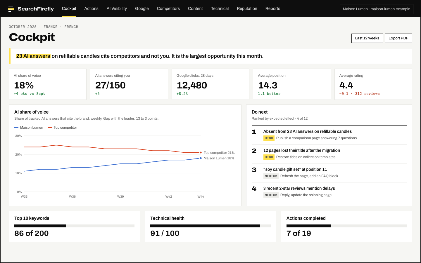Open the Average position 14.3 card
This screenshot has width=421, height=263.
click(x=292, y=84)
